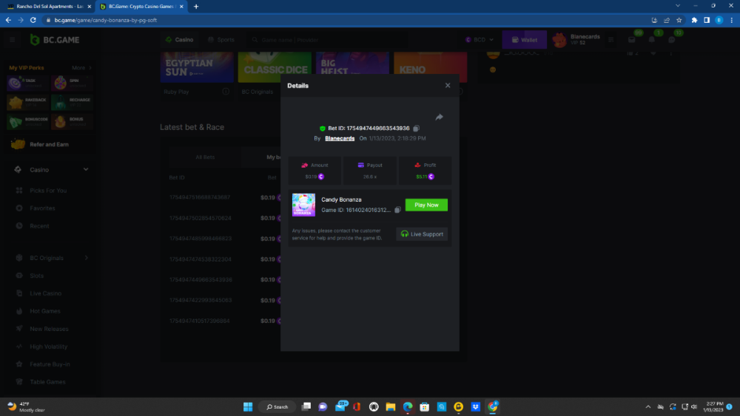Close the Details dialog
This screenshot has height=416, width=740.
(x=448, y=86)
